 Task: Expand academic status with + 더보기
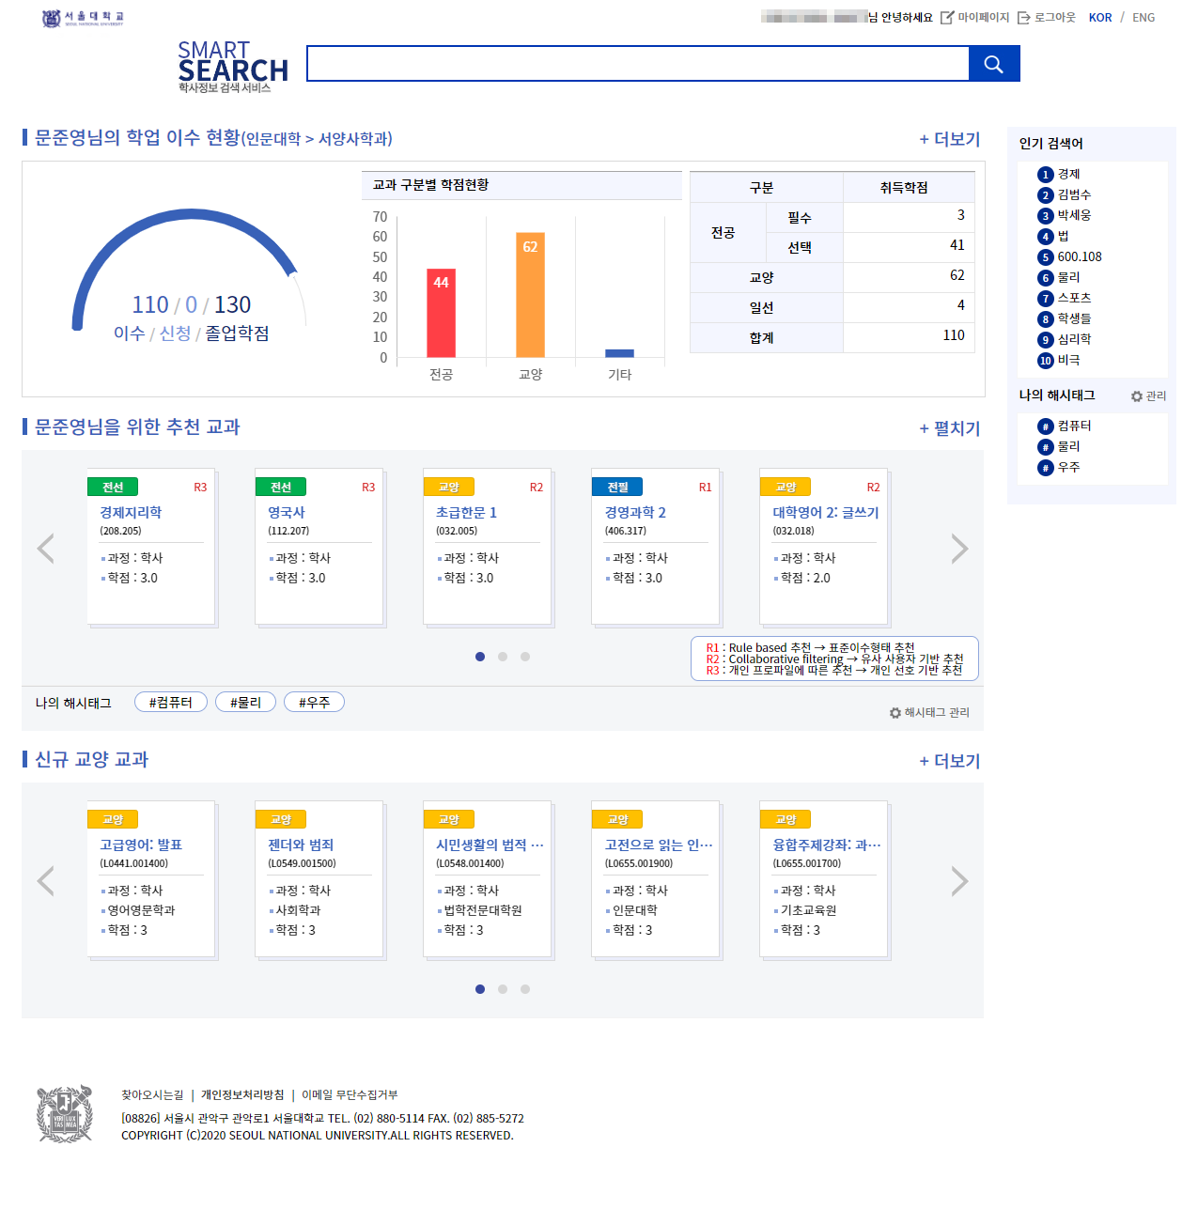(x=949, y=139)
